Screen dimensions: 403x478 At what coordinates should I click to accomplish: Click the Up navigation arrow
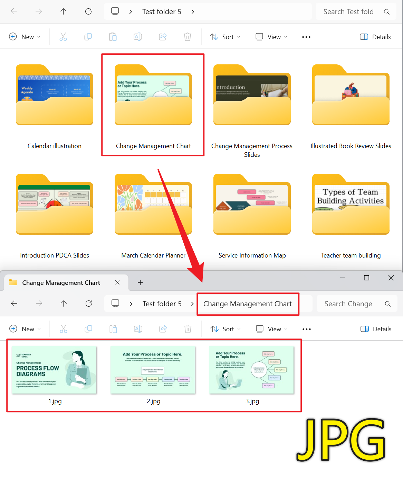(64, 11)
